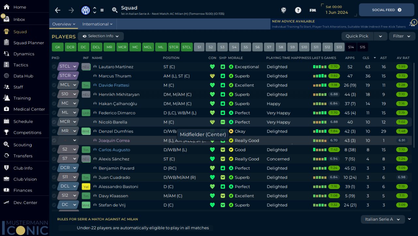Sort the table by the GLS column
Viewport: 418px width, 236px height.
click(366, 58)
